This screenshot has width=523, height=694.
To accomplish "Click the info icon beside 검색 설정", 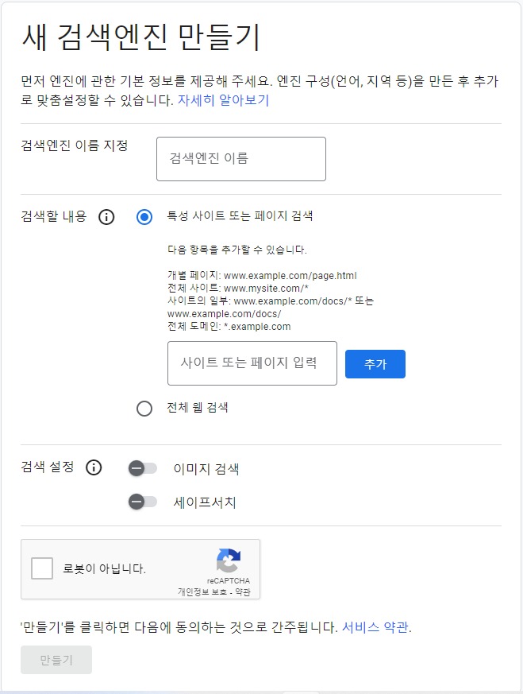I will [94, 467].
